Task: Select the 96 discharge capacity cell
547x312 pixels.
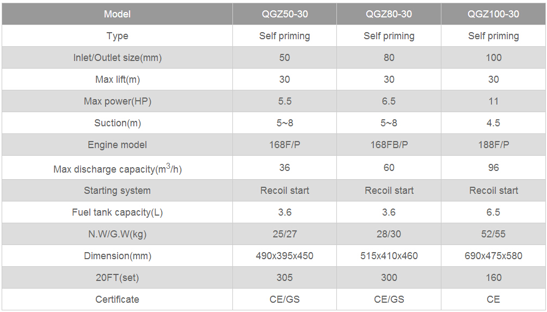Action: [x=493, y=168]
